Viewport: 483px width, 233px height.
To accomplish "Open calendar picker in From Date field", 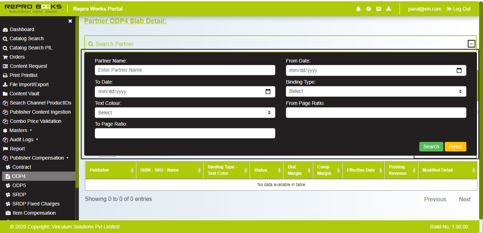I will click(x=459, y=70).
